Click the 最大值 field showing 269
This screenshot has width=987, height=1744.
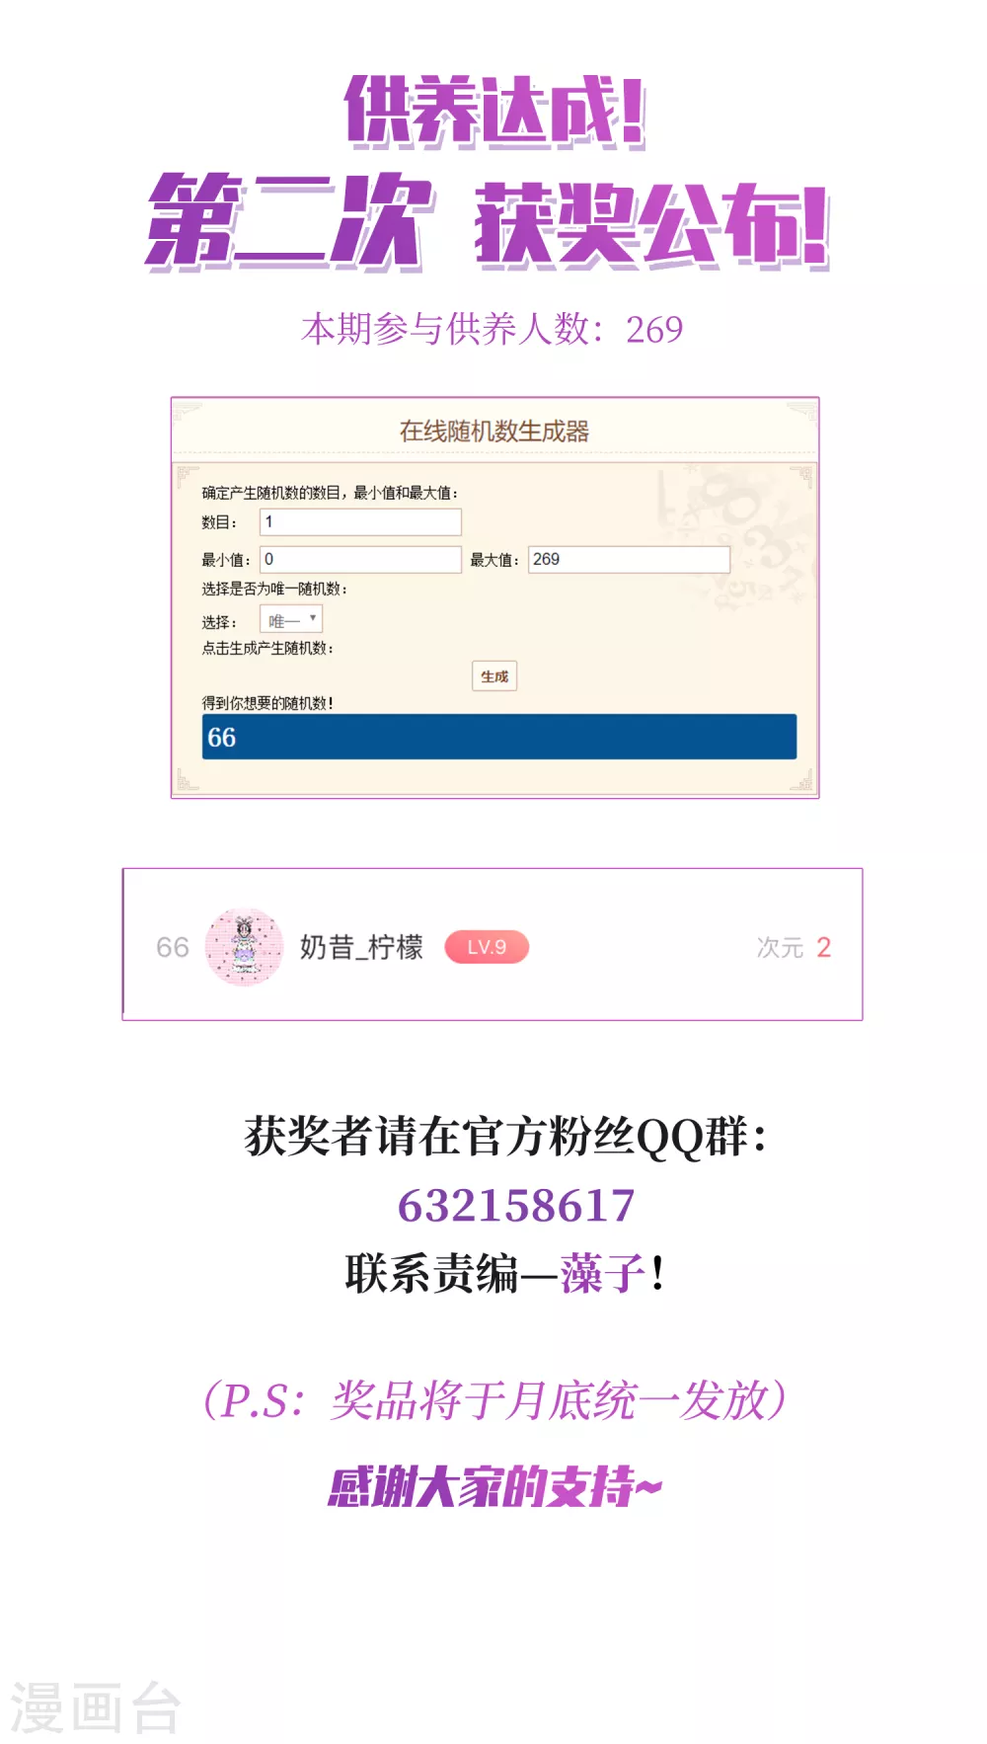[629, 559]
